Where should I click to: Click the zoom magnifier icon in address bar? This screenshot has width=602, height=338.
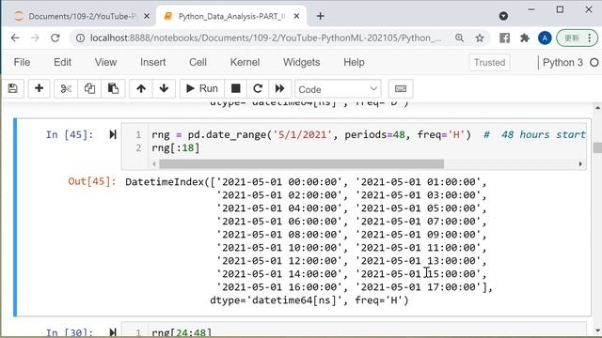(x=459, y=38)
